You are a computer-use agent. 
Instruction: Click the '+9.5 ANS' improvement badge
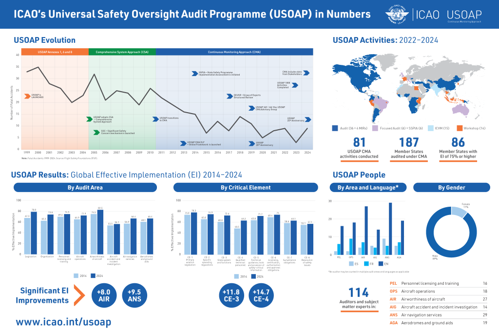pyautogui.click(x=134, y=294)
